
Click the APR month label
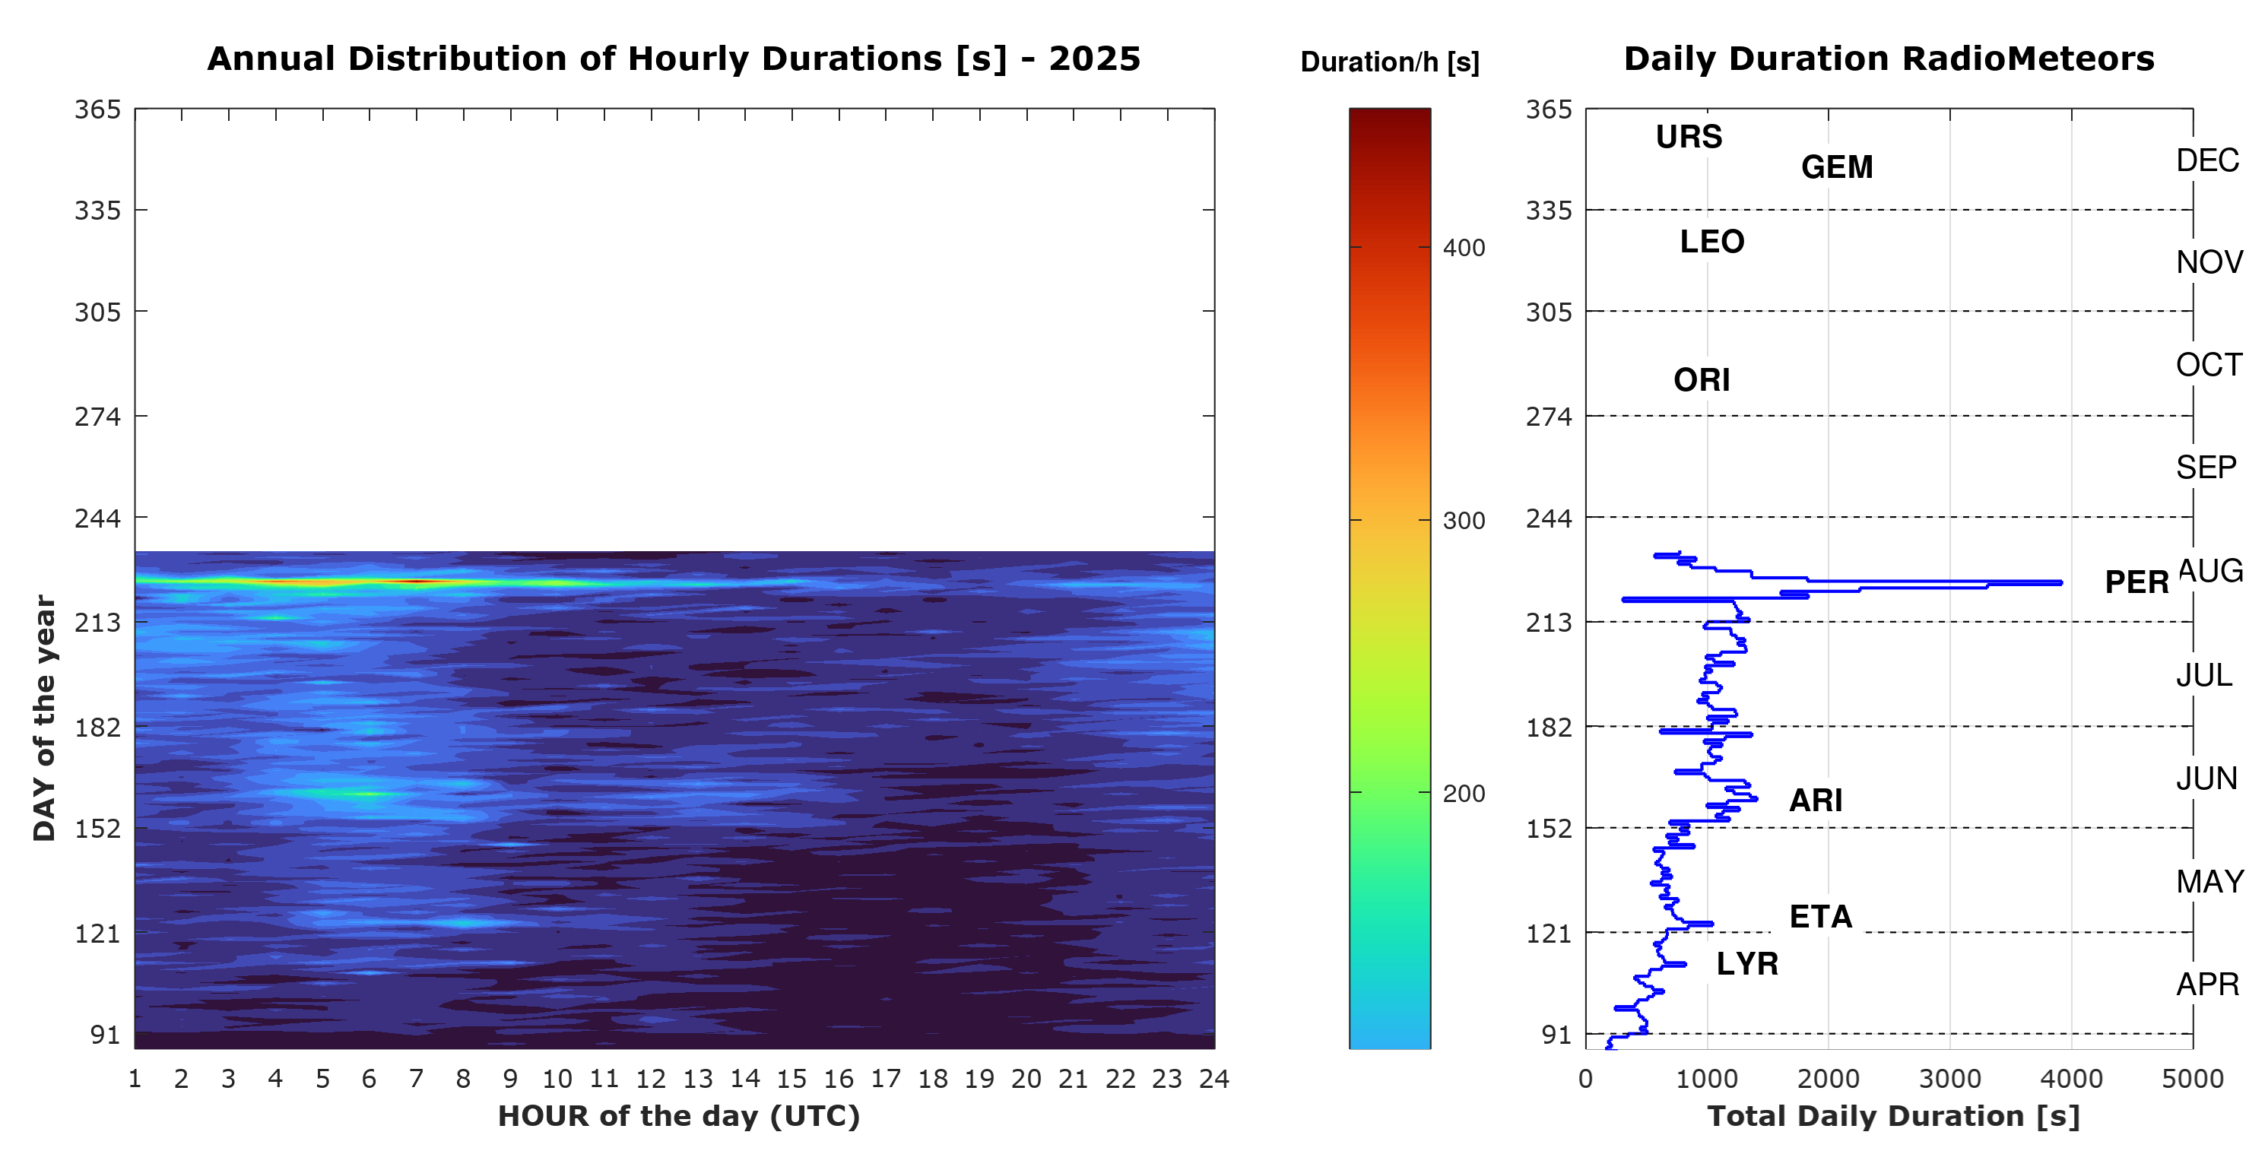point(2208,985)
